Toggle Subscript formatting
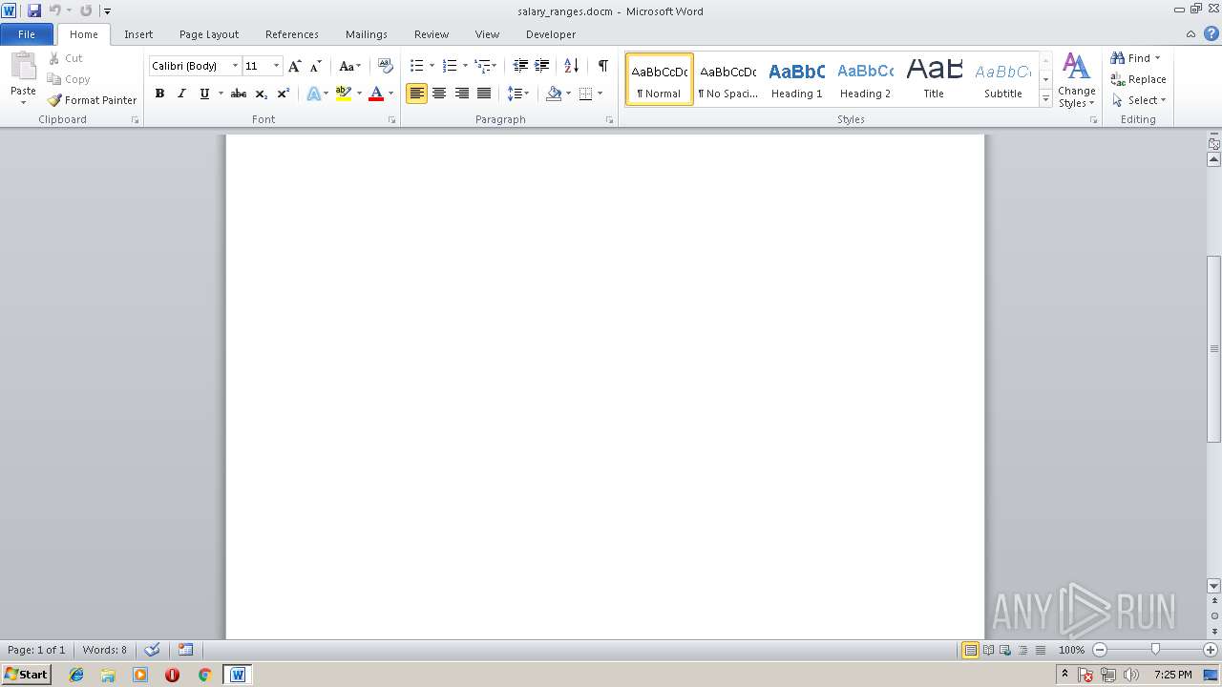The width and height of the screenshot is (1222, 687). pos(261,94)
